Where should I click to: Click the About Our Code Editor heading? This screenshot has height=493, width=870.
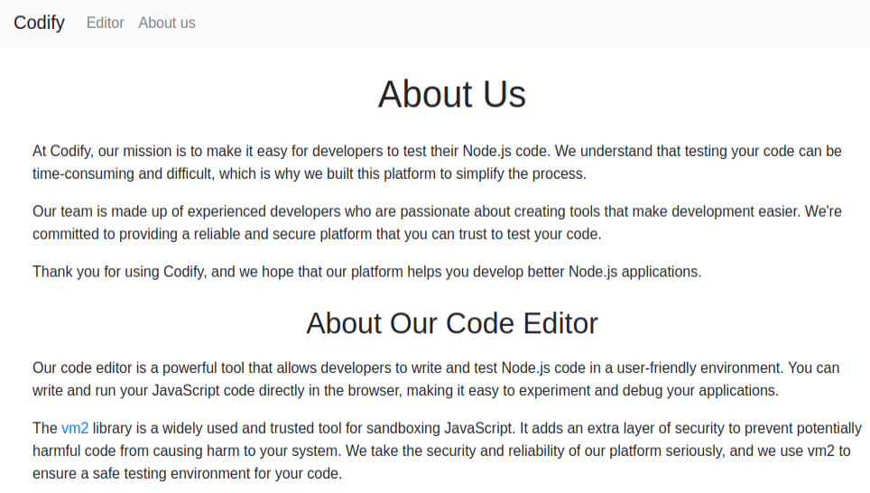[451, 323]
